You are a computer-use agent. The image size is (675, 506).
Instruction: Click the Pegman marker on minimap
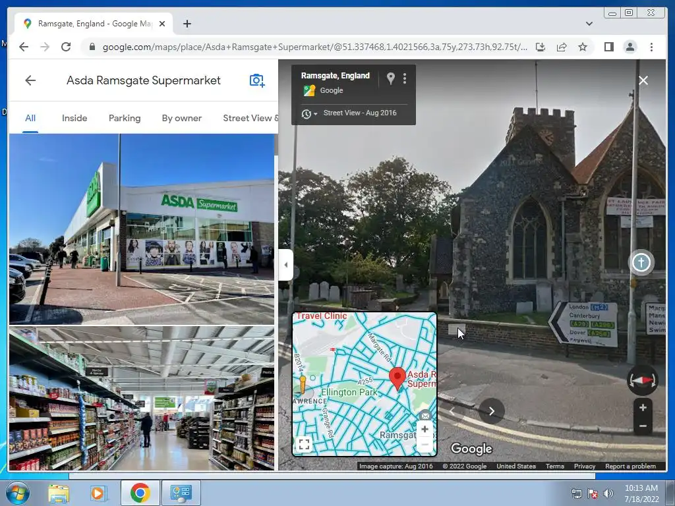(303, 384)
